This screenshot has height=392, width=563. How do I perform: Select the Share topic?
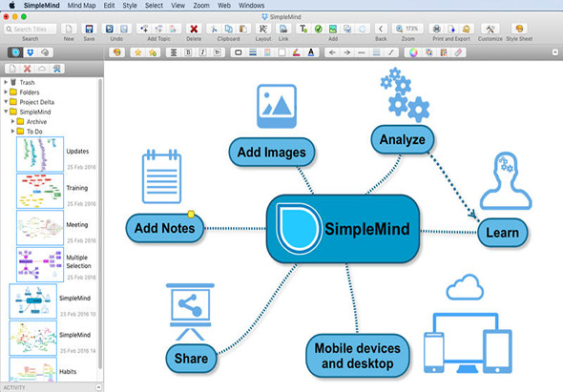coord(191,359)
